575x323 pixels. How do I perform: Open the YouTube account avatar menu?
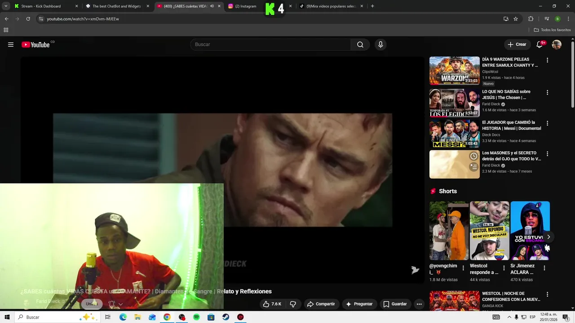(x=557, y=44)
